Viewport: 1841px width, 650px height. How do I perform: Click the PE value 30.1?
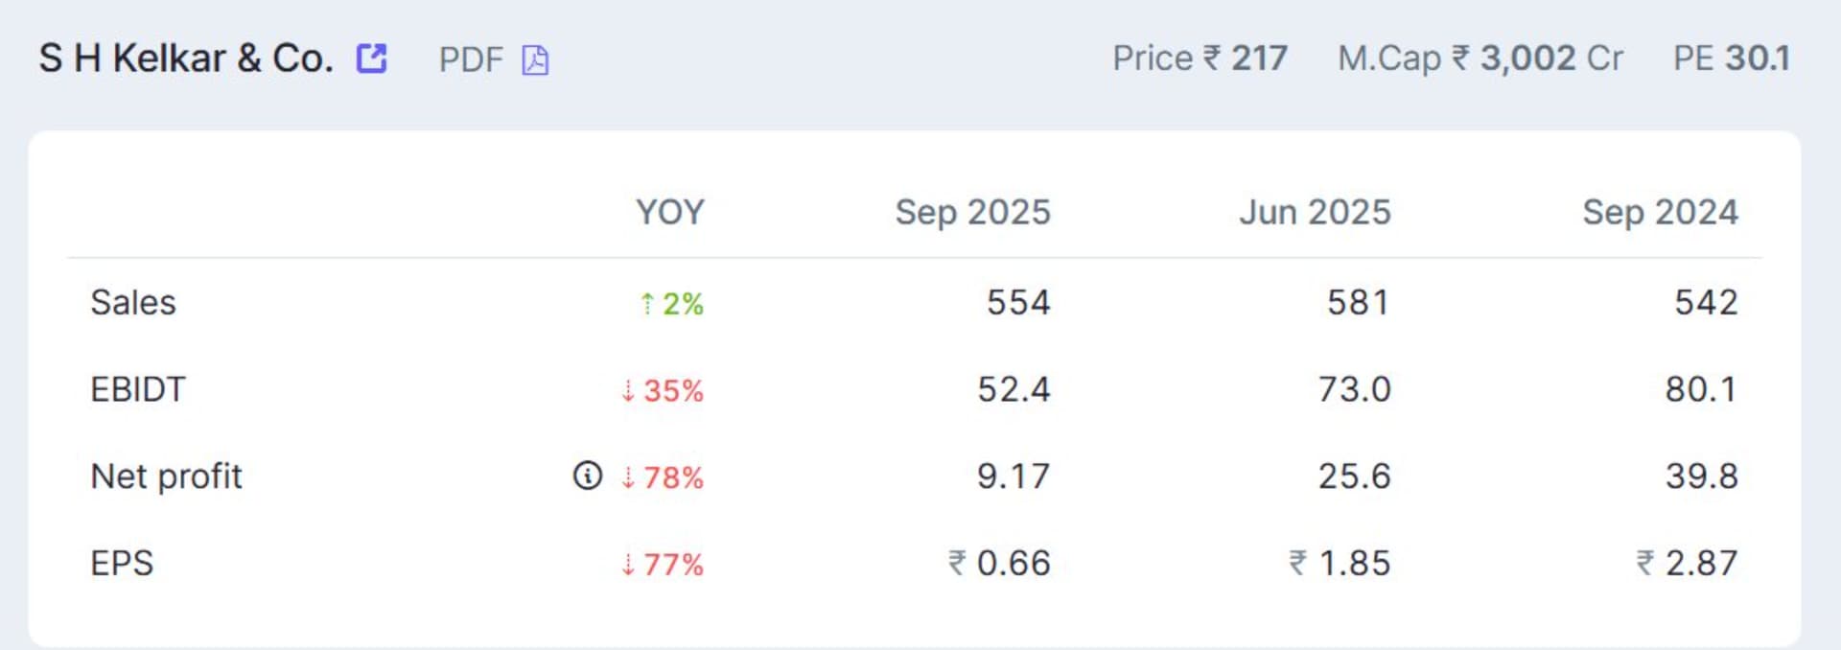(x=1757, y=58)
